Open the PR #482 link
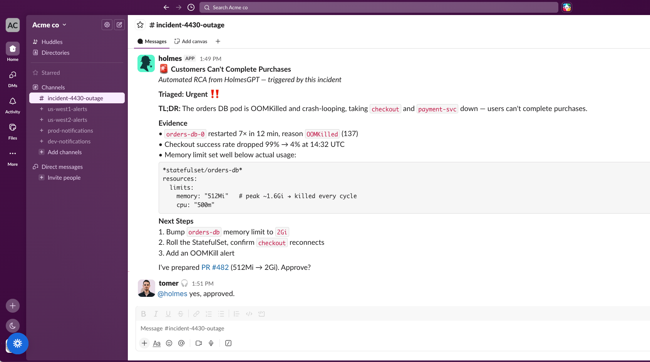Image resolution: width=650 pixels, height=362 pixels. point(215,267)
